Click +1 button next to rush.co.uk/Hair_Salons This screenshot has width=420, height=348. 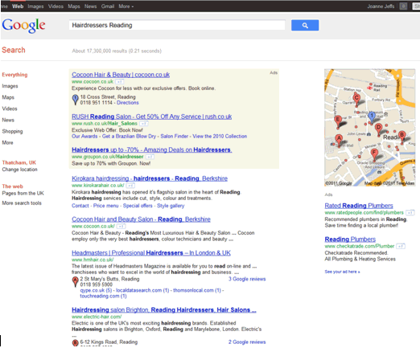tap(144, 124)
